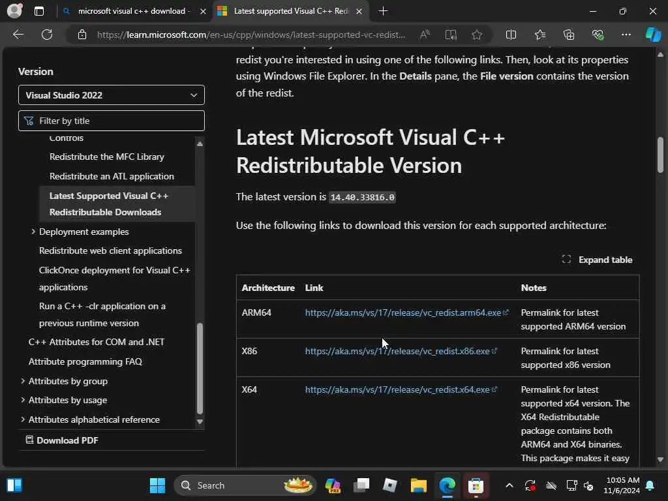Launch Roblox from the taskbar
The height and width of the screenshot is (501, 668).
(x=390, y=485)
